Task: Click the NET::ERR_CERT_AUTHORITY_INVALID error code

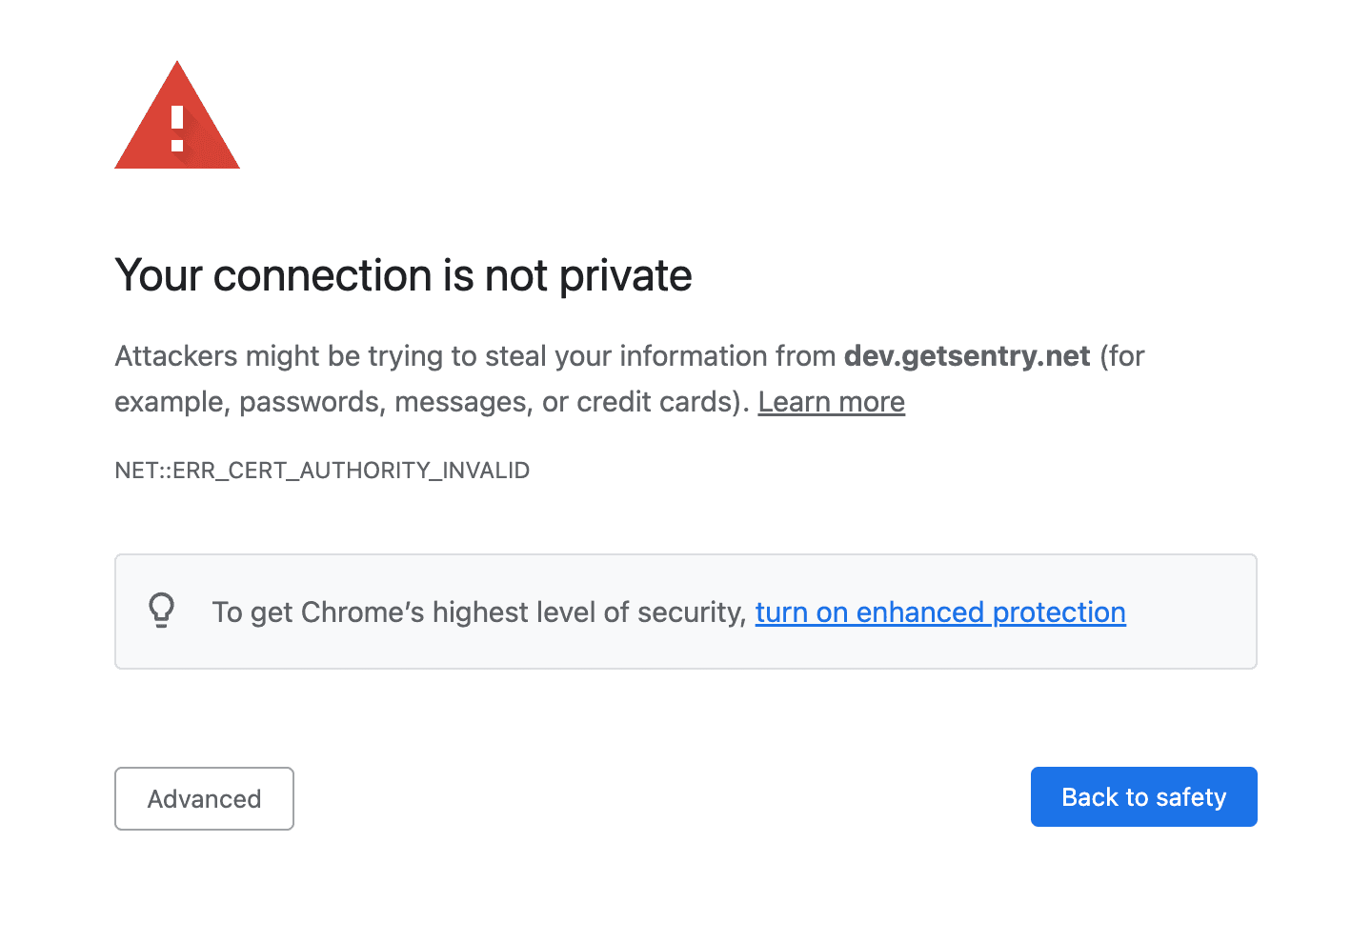Action: point(322,470)
